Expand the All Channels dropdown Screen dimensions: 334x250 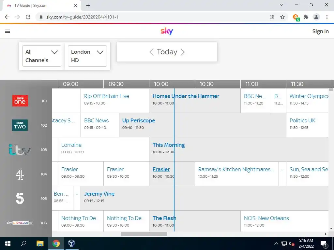click(42, 56)
